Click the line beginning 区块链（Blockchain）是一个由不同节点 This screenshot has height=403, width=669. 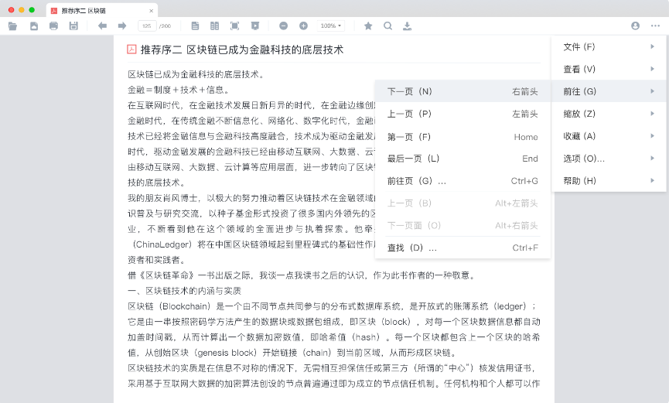(x=332, y=306)
